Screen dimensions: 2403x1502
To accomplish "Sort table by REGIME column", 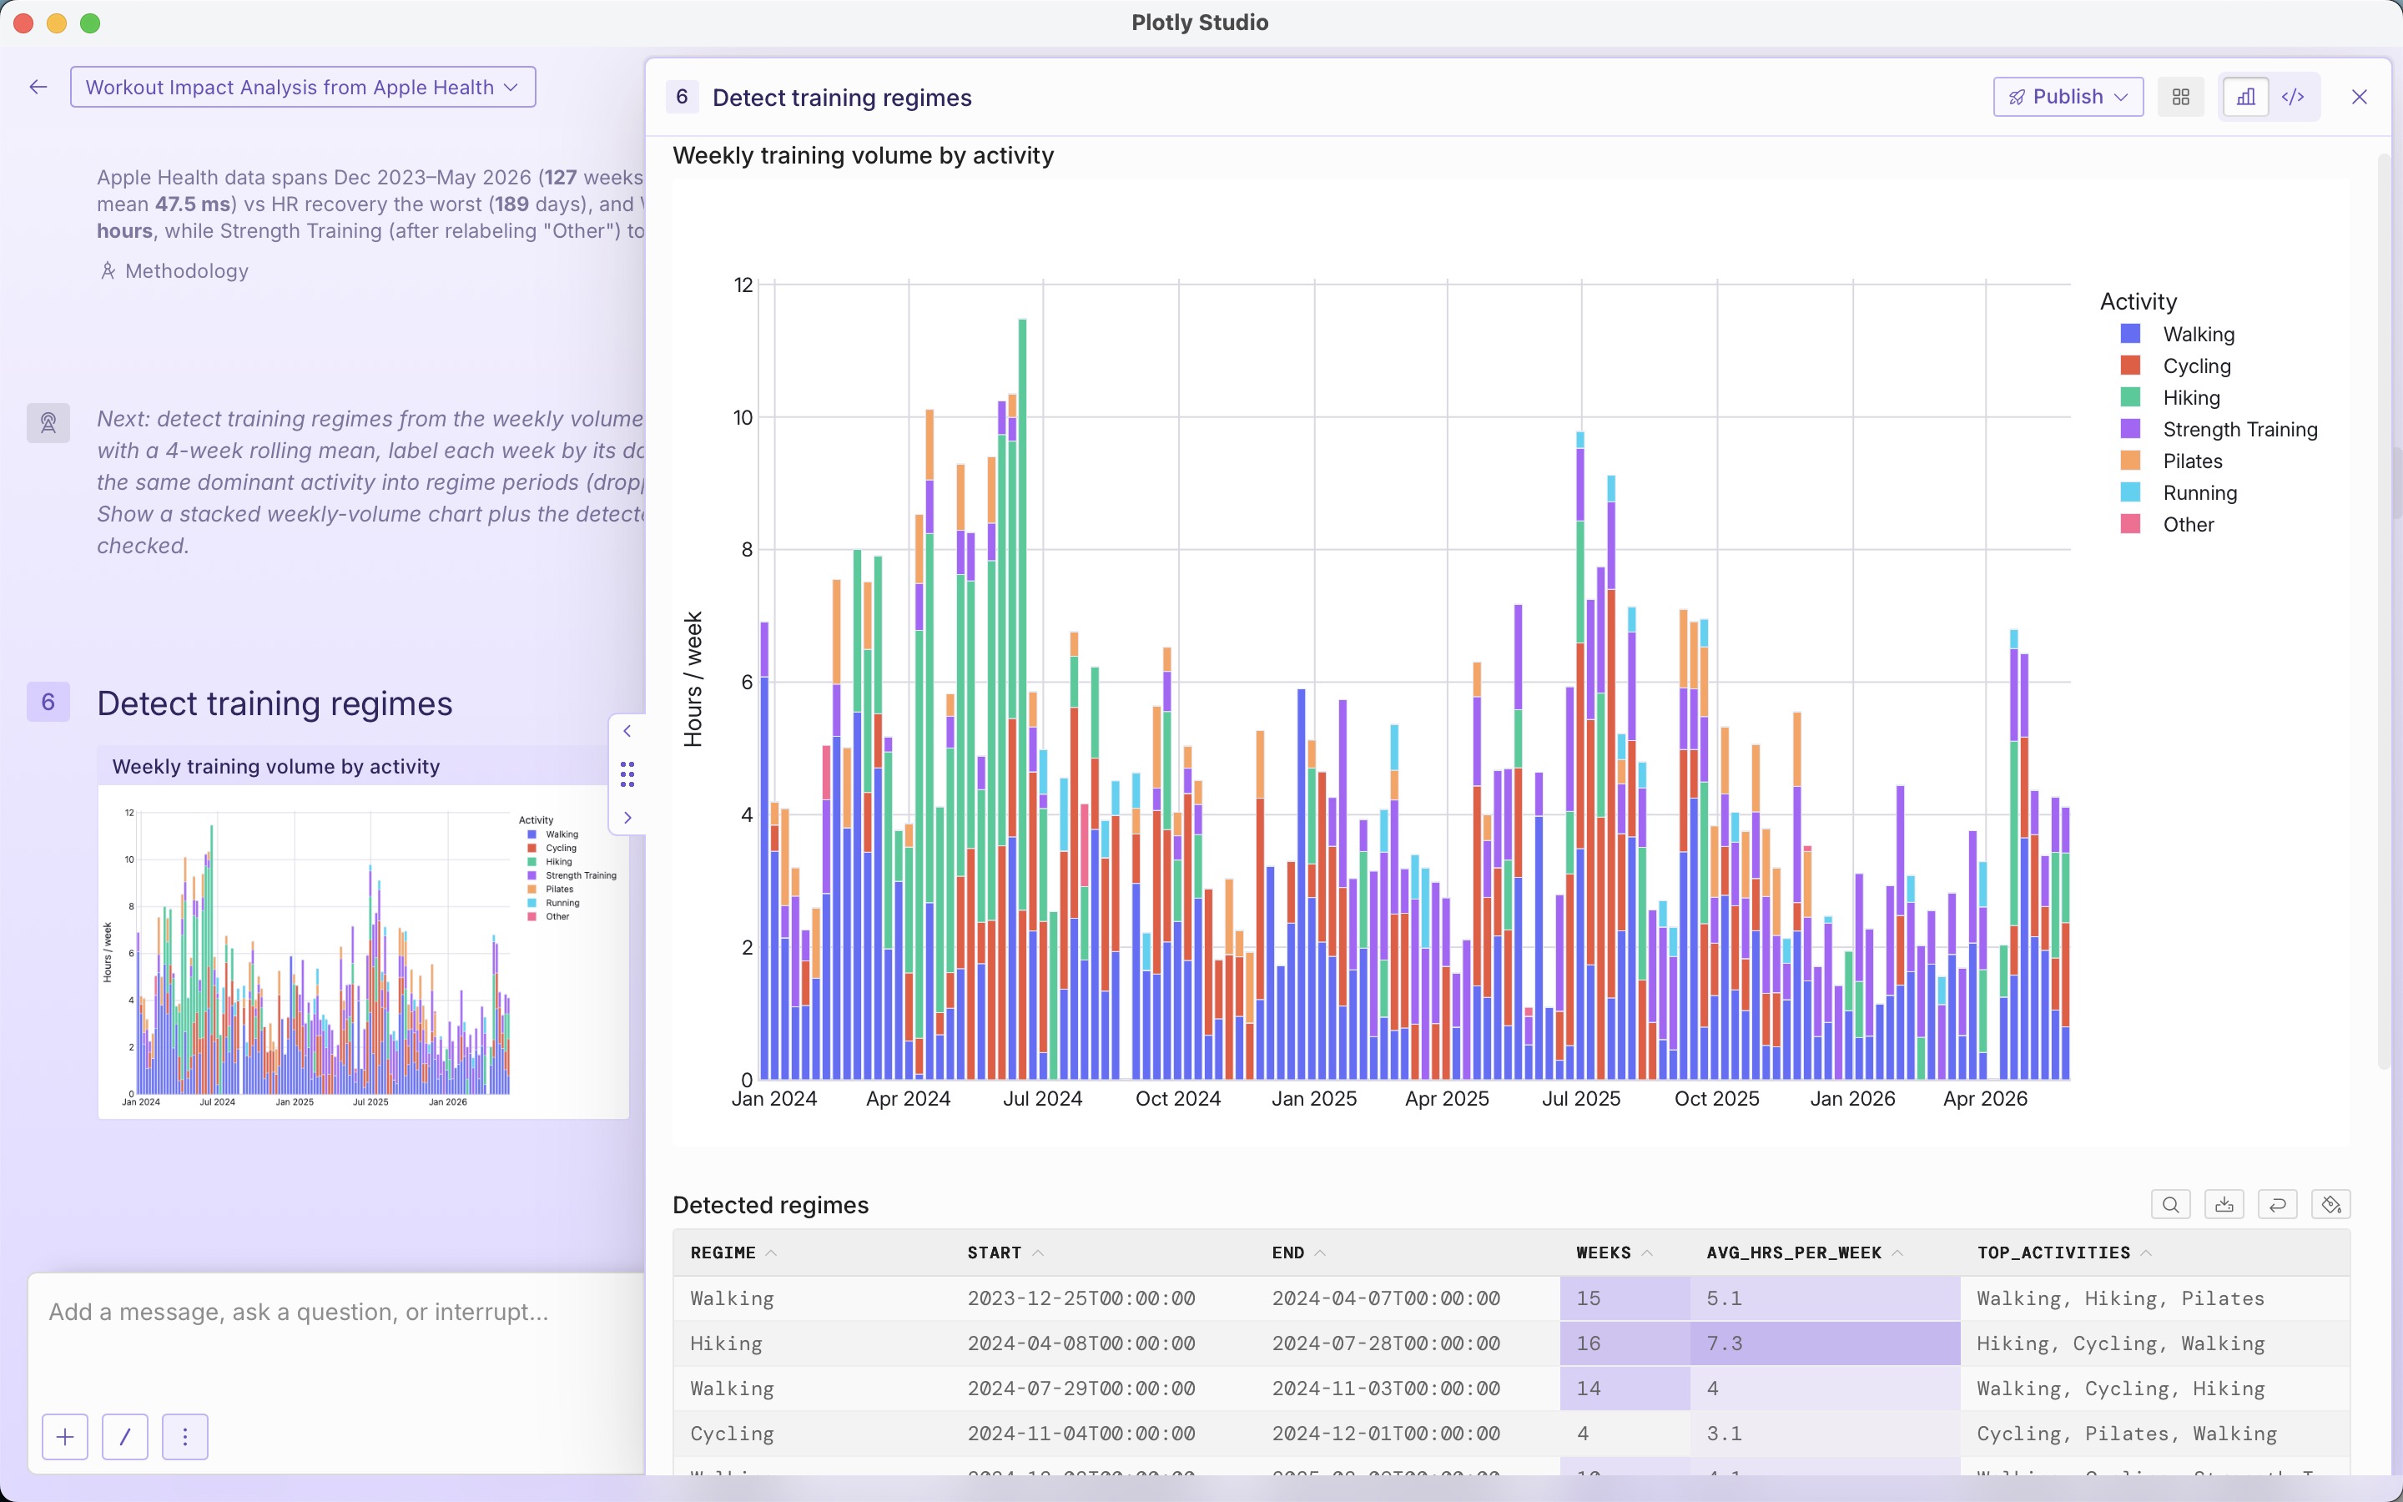I will 733,1253.
